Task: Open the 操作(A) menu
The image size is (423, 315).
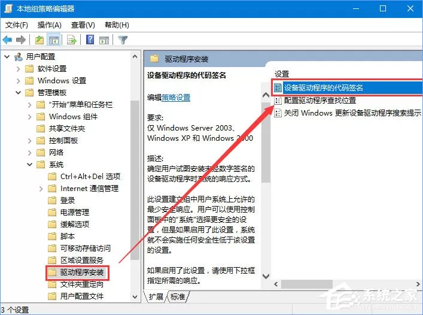Action: 50,25
